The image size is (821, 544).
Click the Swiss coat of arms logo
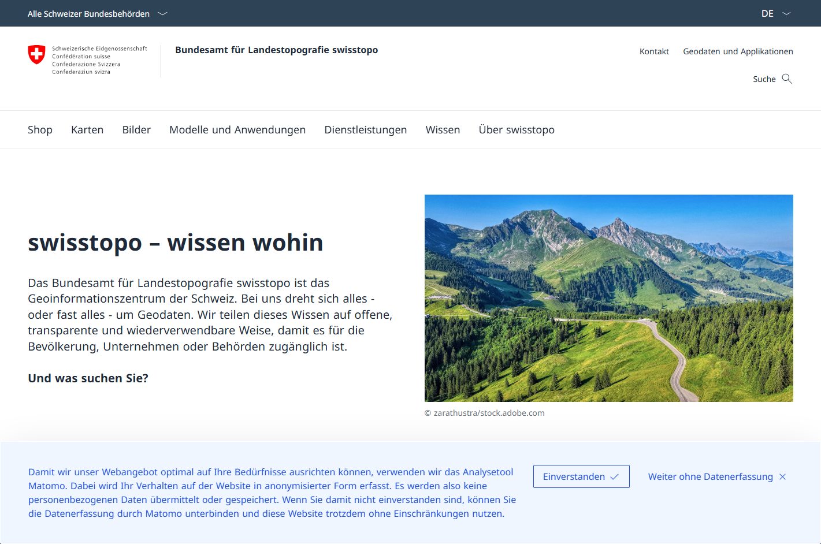point(36,55)
